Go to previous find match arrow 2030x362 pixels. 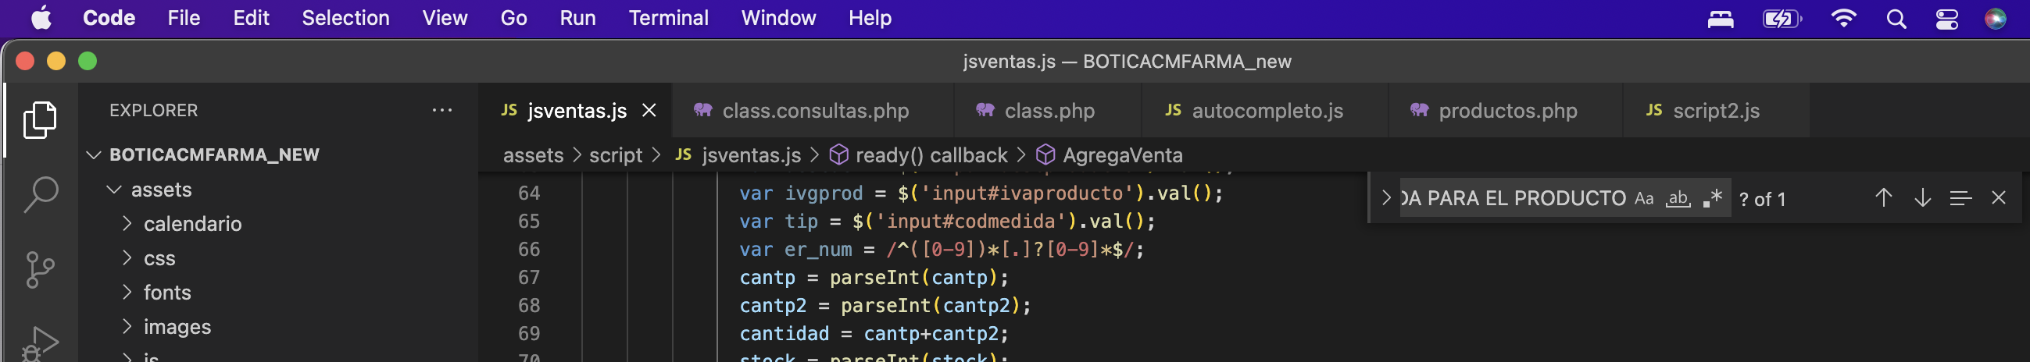tap(1882, 198)
